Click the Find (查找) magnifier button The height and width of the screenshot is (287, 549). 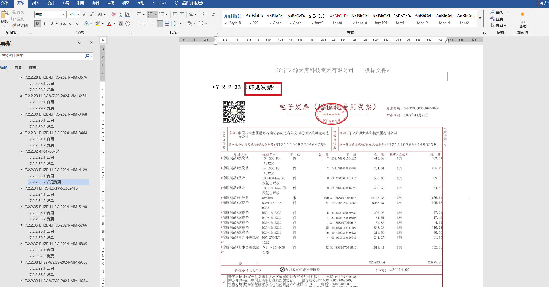(x=497, y=12)
